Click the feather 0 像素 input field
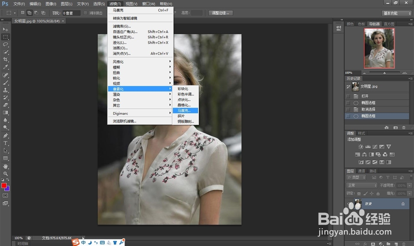This screenshot has height=246, width=414. coord(71,13)
